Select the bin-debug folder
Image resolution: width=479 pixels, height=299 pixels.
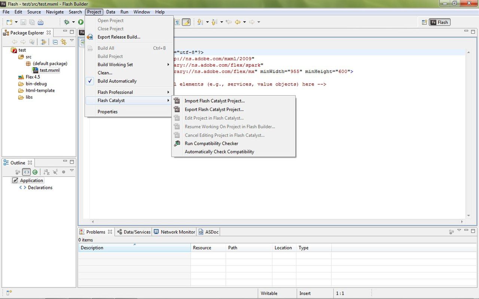tap(33, 84)
